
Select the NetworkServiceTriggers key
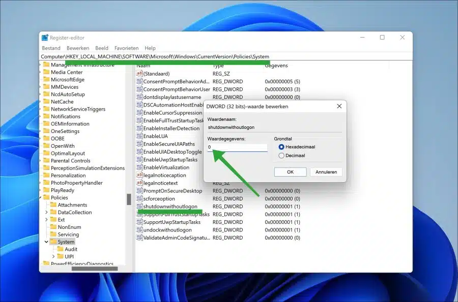(x=78, y=109)
